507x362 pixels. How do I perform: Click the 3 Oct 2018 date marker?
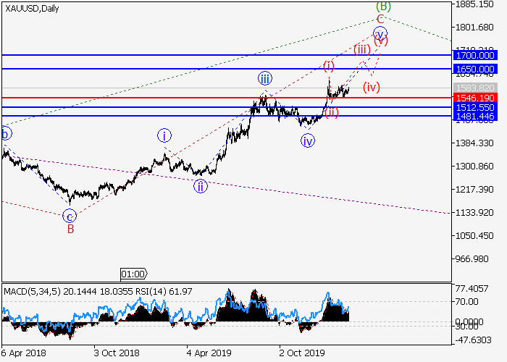[x=117, y=353]
